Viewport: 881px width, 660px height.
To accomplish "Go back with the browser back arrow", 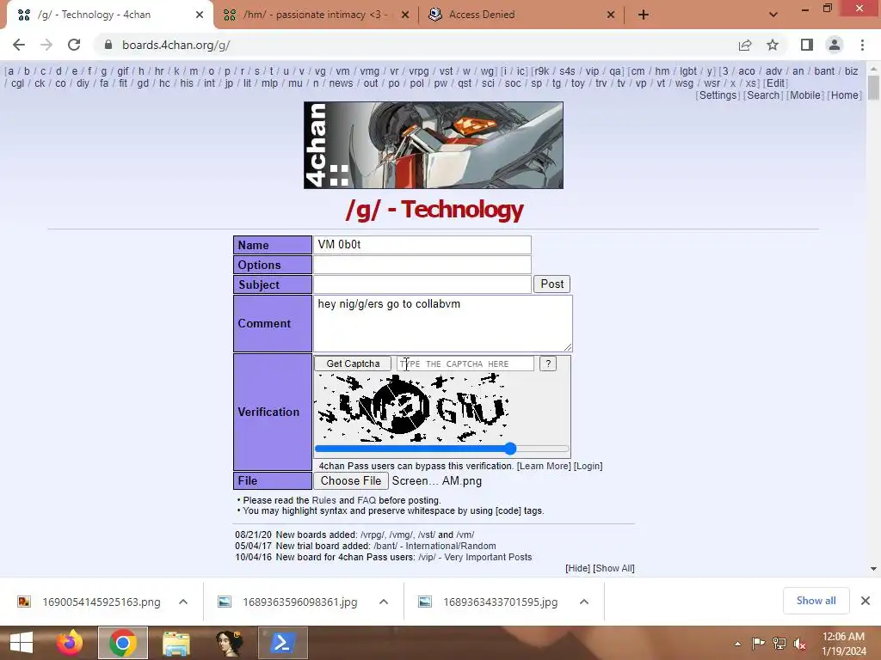I will (19, 45).
